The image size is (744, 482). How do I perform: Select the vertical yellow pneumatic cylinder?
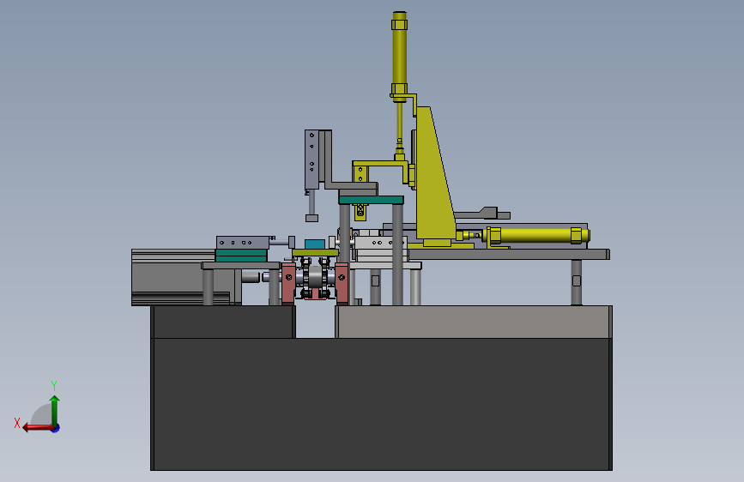coord(400,57)
